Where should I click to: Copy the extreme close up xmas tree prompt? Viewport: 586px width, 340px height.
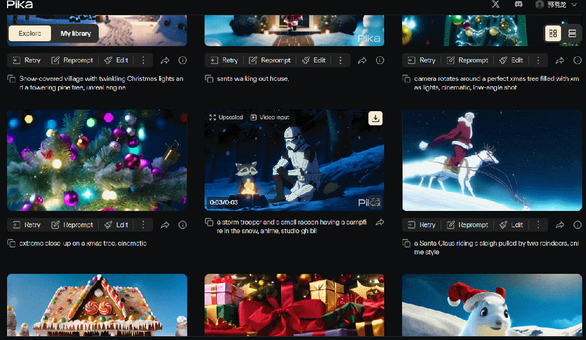tap(11, 243)
